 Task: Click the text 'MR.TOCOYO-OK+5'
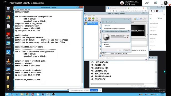pos(100,74)
